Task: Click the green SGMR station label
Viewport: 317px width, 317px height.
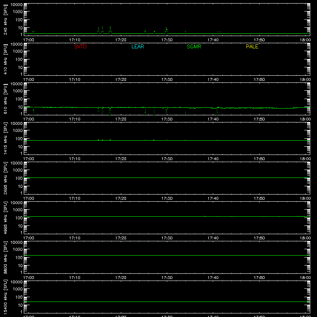Action: click(x=194, y=46)
